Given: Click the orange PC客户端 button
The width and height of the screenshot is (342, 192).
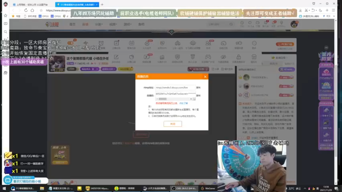Looking at the screenshot, I should pos(285,44).
